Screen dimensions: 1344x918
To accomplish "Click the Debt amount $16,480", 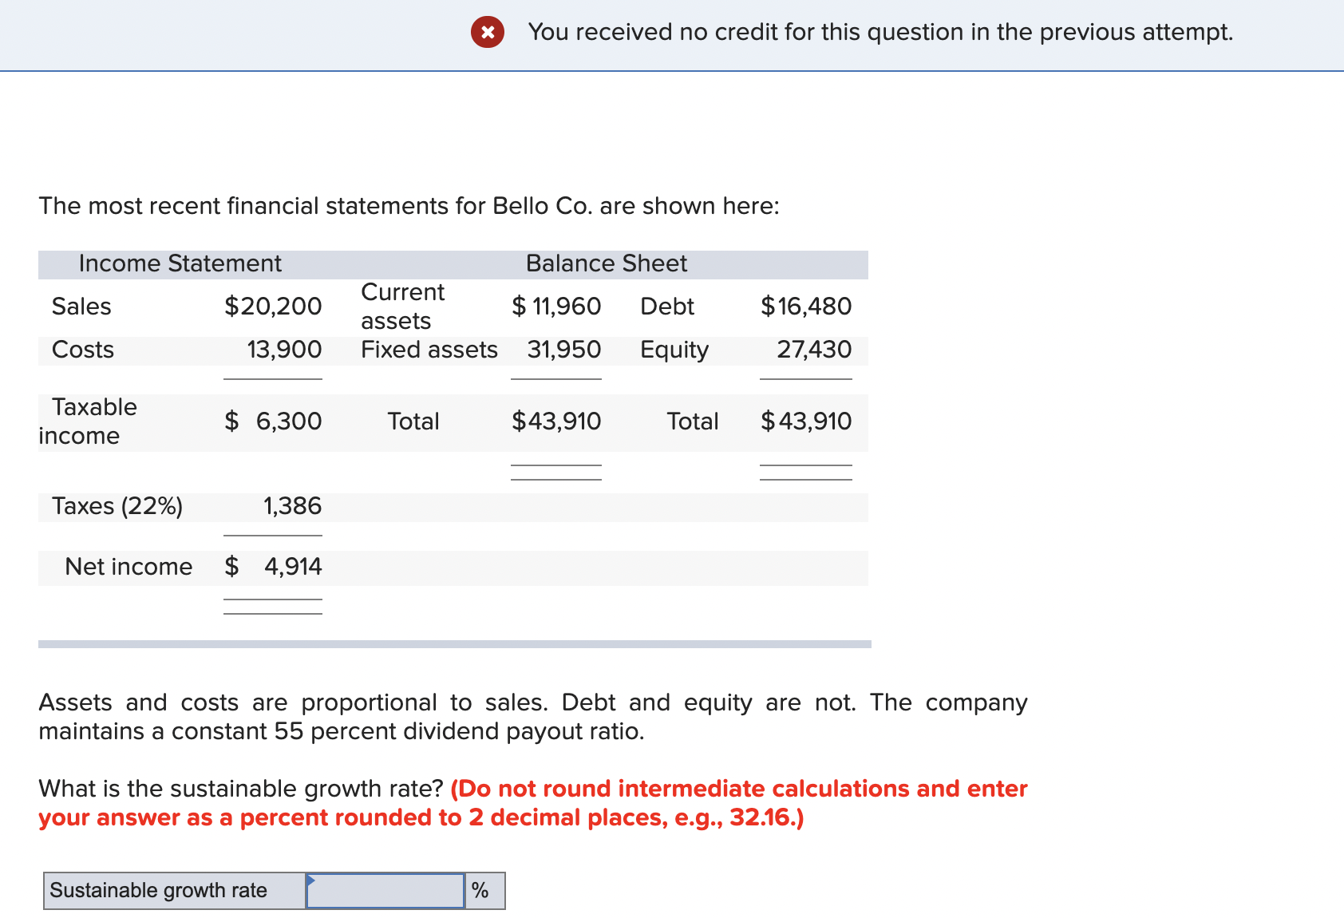I will 806,306.
